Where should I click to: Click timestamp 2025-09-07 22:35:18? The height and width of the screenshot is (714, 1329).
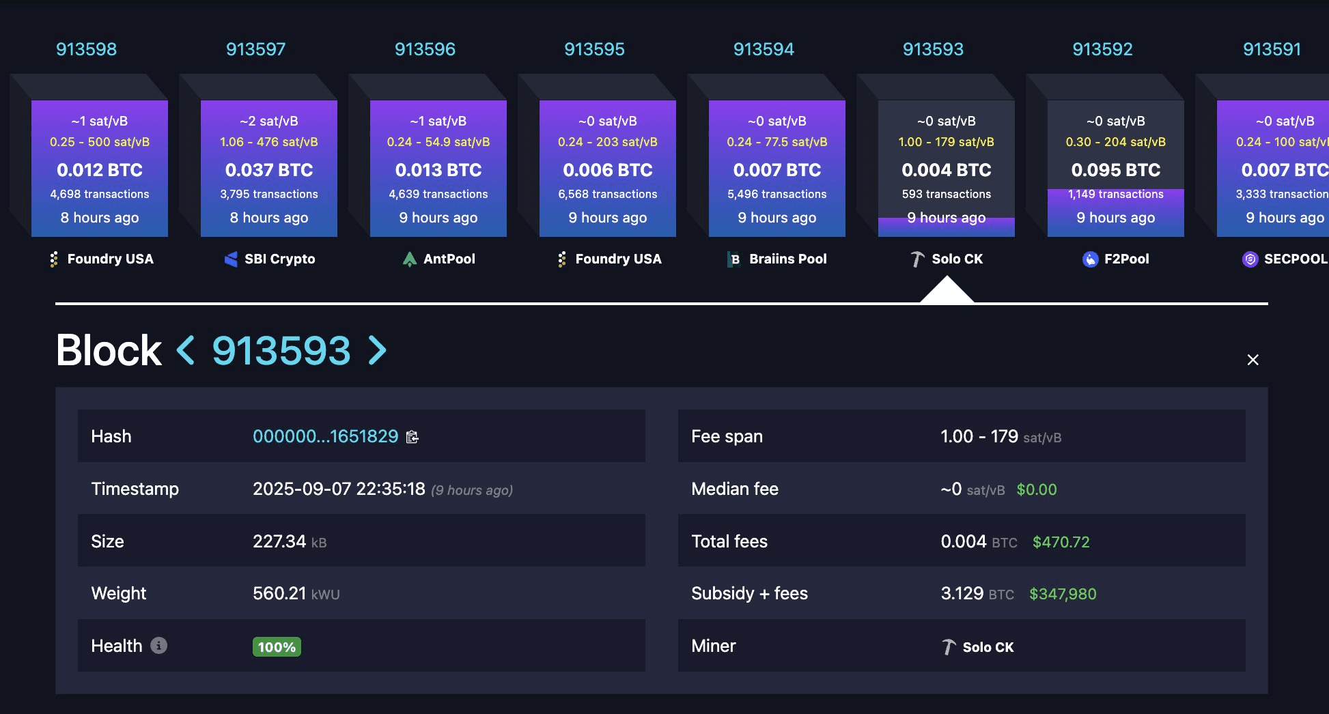[x=339, y=489]
